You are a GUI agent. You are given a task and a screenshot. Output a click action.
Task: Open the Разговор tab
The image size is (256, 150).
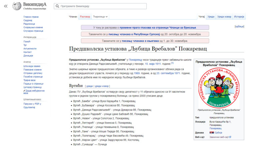pyautogui.click(x=85, y=17)
